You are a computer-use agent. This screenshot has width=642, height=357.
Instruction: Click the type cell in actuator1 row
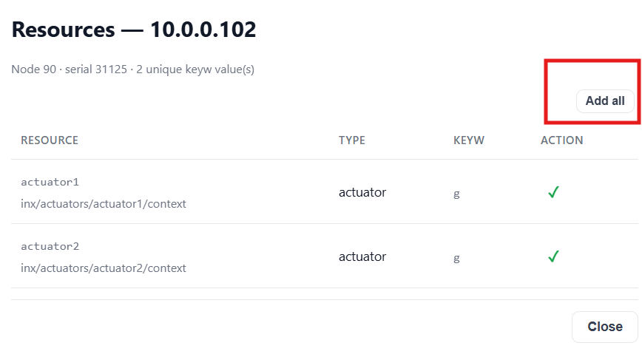[362, 192]
